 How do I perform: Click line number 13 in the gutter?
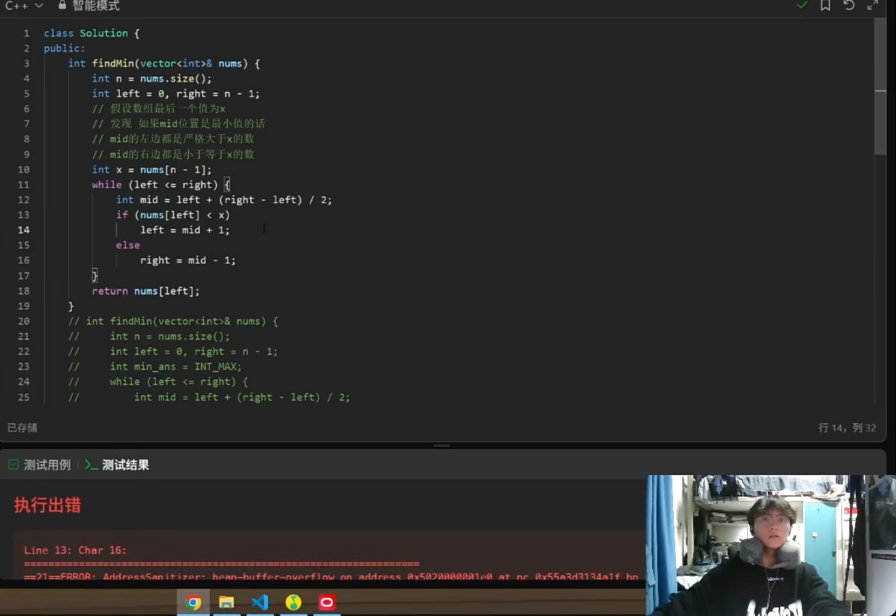pyautogui.click(x=24, y=215)
